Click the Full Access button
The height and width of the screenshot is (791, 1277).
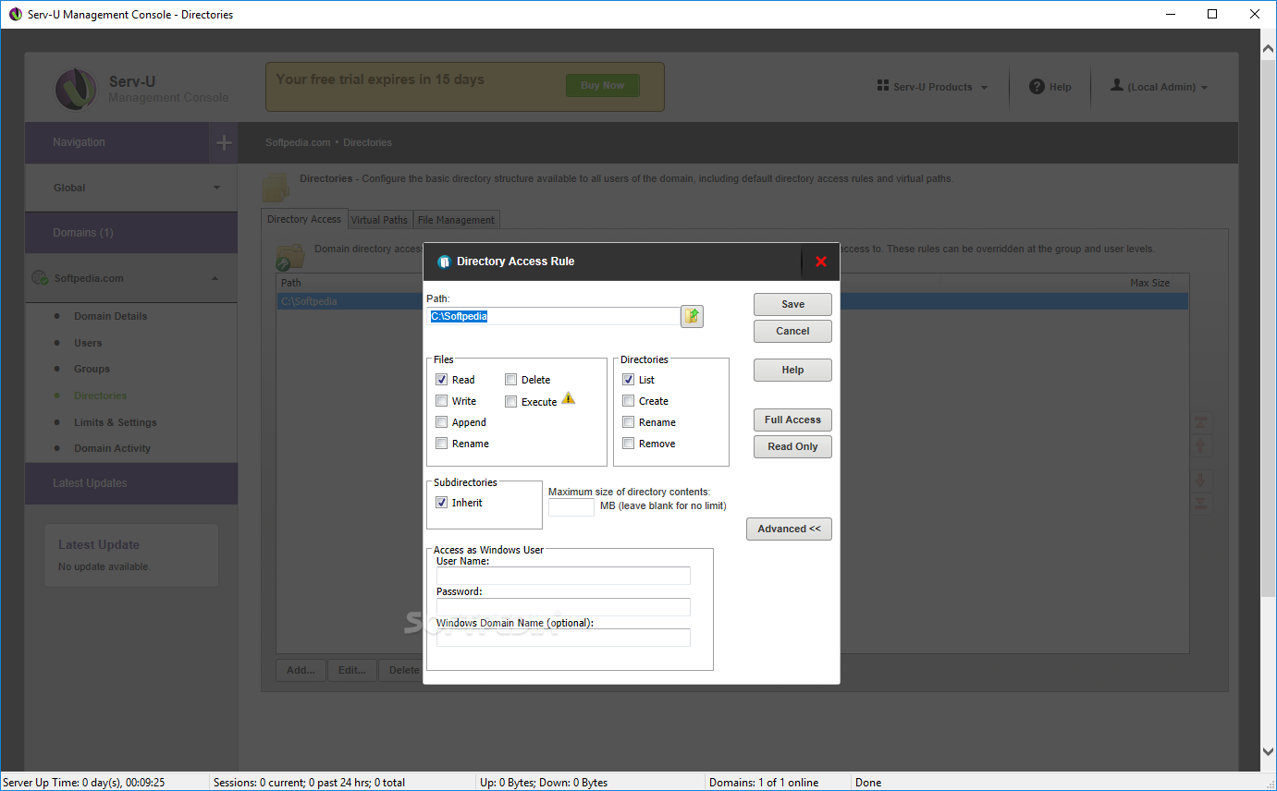[x=792, y=420]
